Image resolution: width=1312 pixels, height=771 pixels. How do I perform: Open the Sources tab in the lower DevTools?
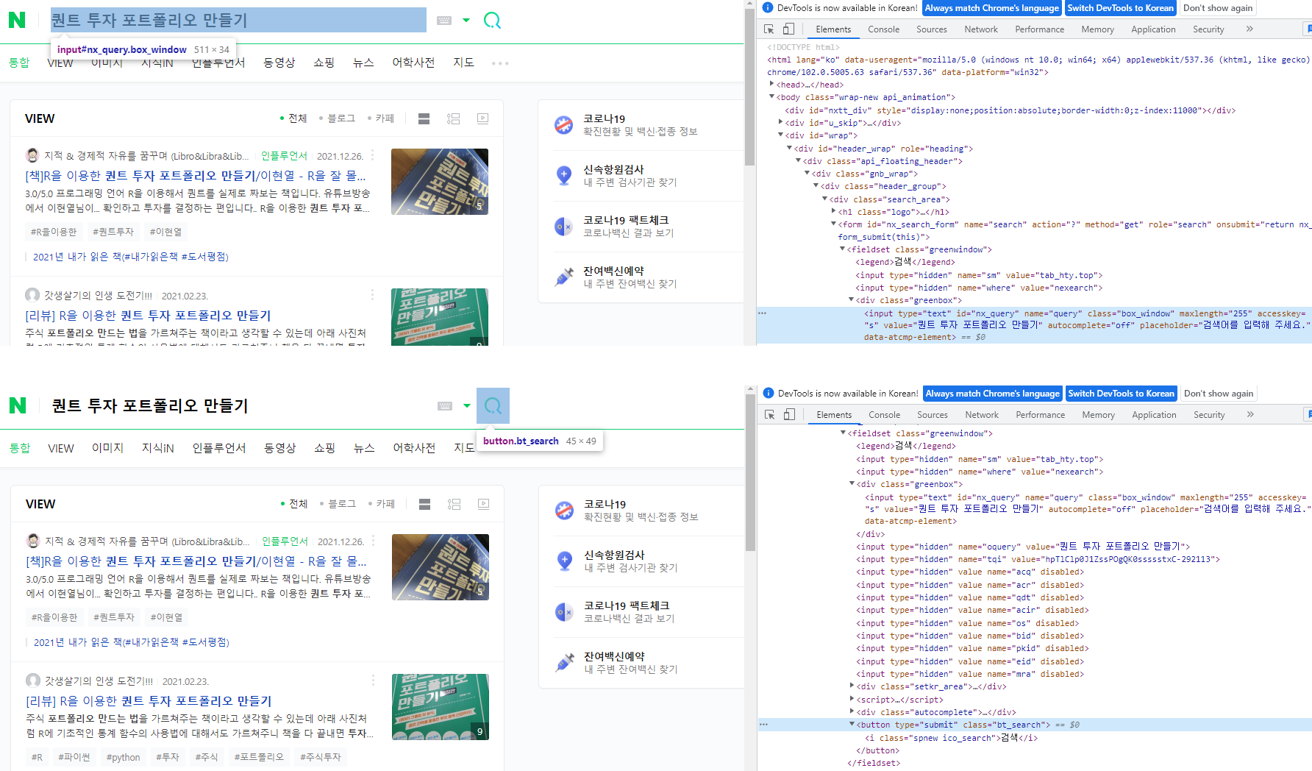click(933, 415)
